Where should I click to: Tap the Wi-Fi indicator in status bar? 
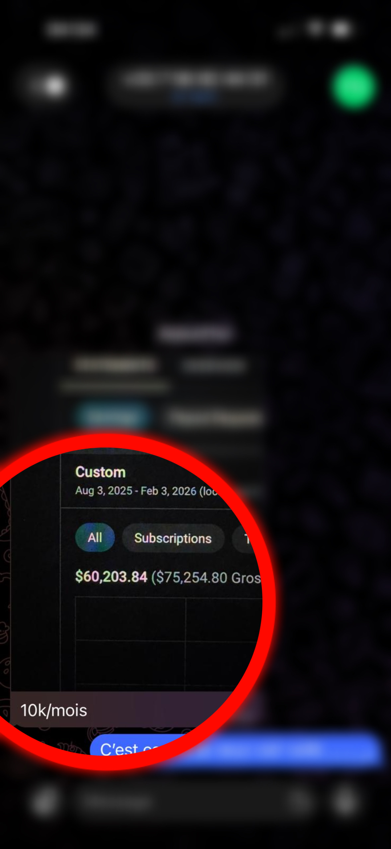(315, 28)
